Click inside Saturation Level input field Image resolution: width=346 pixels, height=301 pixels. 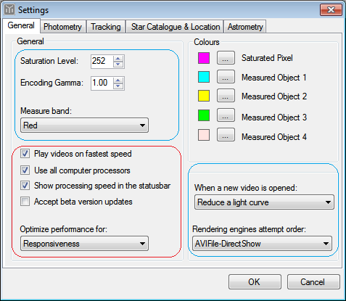point(102,61)
